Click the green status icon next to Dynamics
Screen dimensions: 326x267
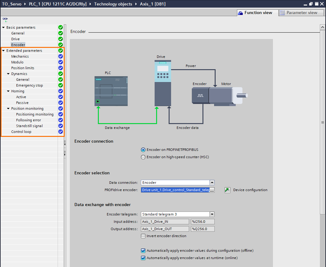pyautogui.click(x=60, y=73)
